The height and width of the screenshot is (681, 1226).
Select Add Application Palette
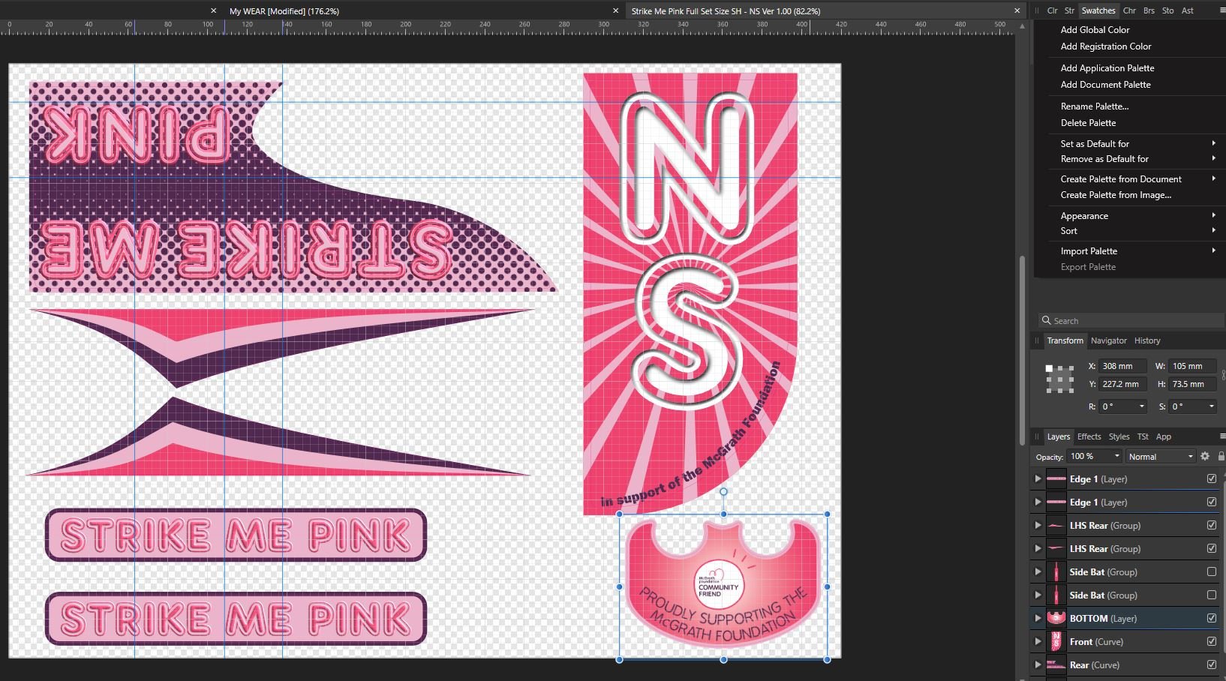coord(1107,68)
